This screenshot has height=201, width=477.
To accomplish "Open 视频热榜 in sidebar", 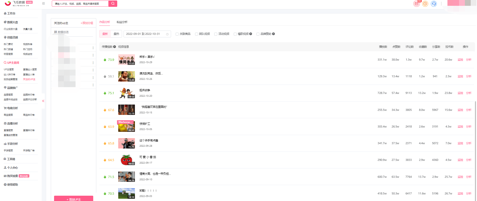I will (x=28, y=44).
